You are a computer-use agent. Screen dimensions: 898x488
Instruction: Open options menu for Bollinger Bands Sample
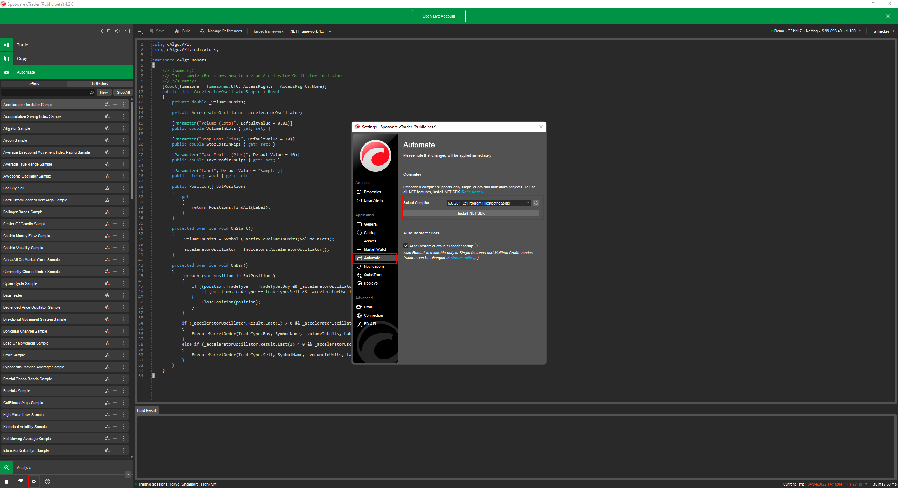pos(124,212)
